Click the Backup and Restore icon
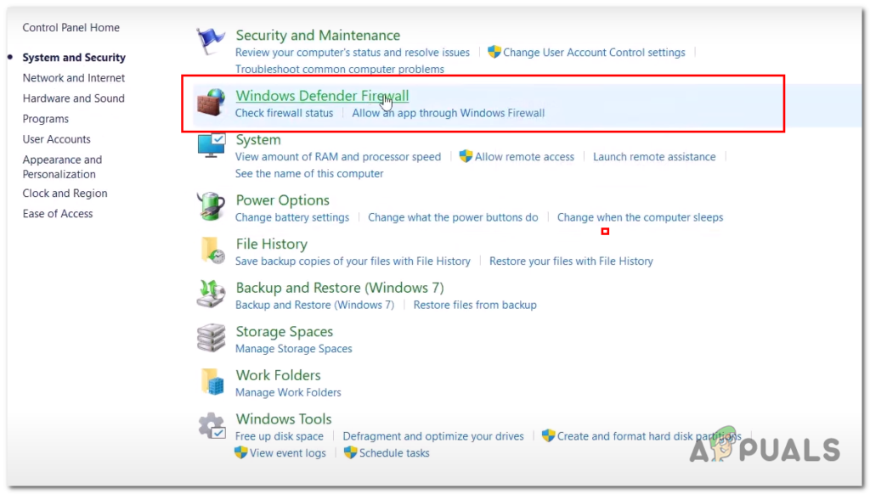Image resolution: width=870 pixels, height=494 pixels. (x=211, y=294)
